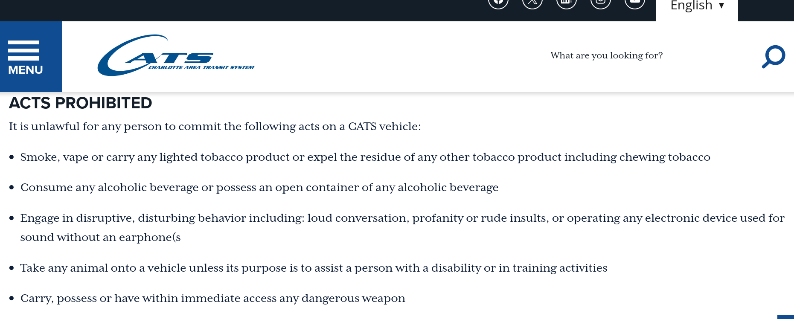
Task: Click the 'Take any animal onto a vehicle' rule
Action: 313,268
